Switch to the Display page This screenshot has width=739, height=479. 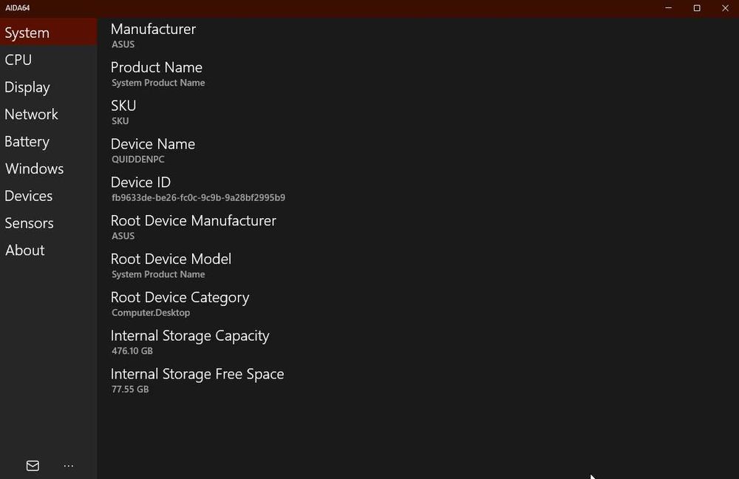coord(27,87)
